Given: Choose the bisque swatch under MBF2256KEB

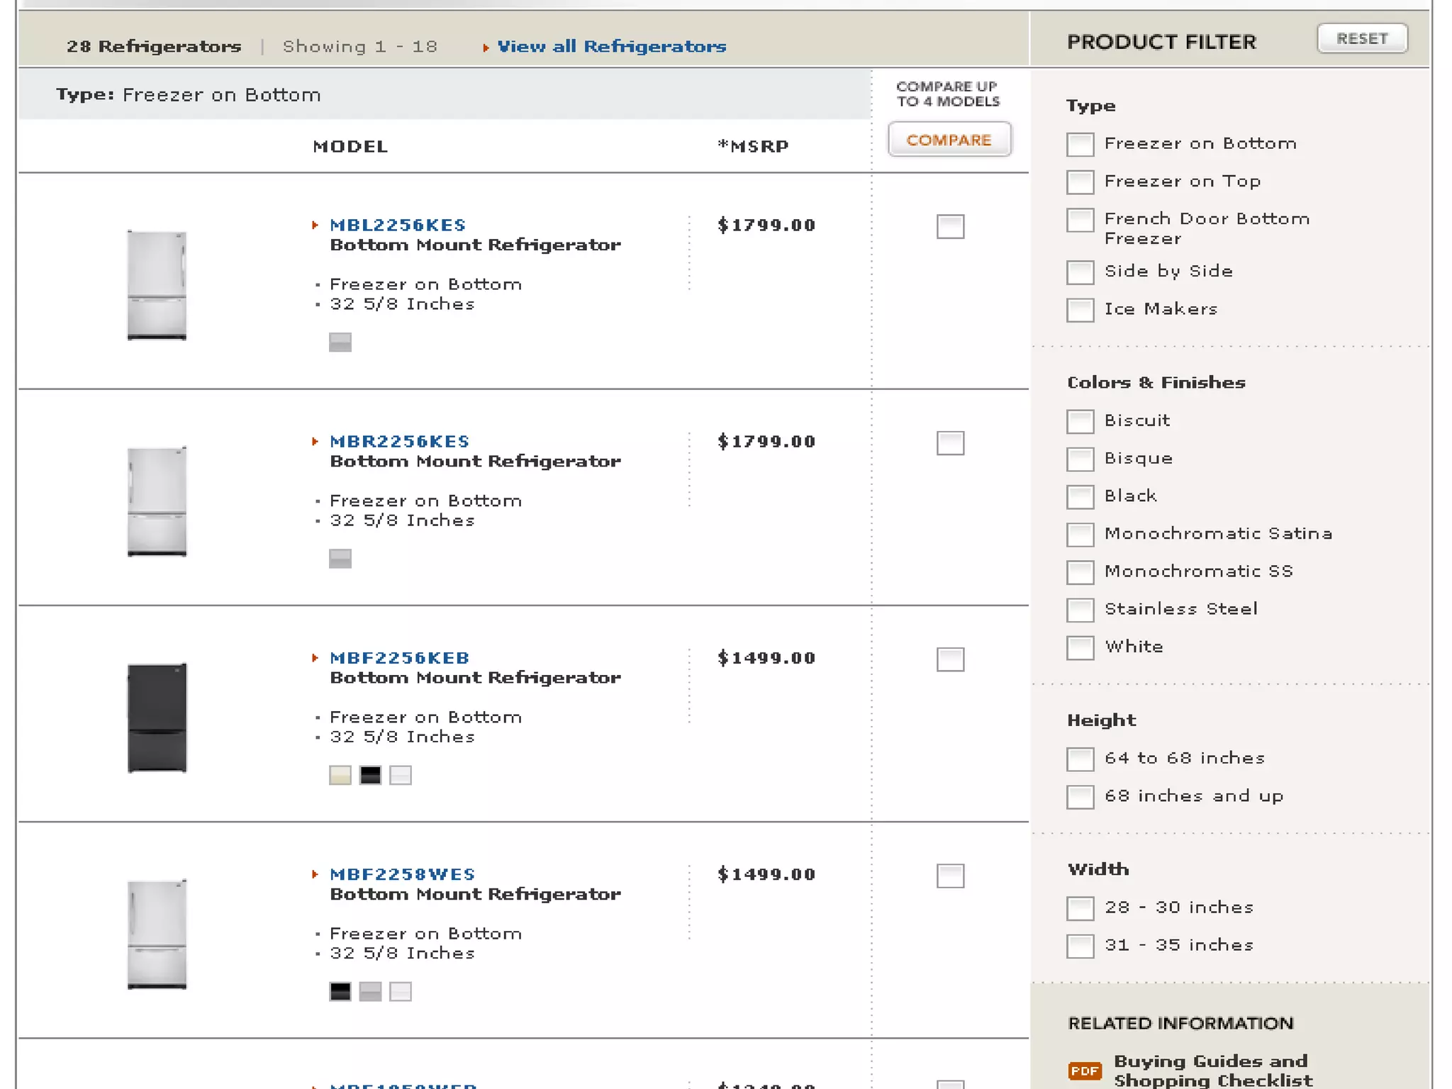Looking at the screenshot, I should point(340,775).
